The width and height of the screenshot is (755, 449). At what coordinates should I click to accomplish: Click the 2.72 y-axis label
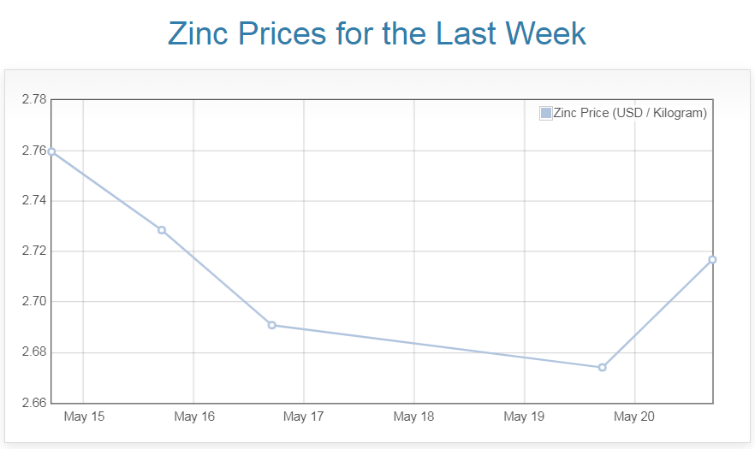(34, 251)
